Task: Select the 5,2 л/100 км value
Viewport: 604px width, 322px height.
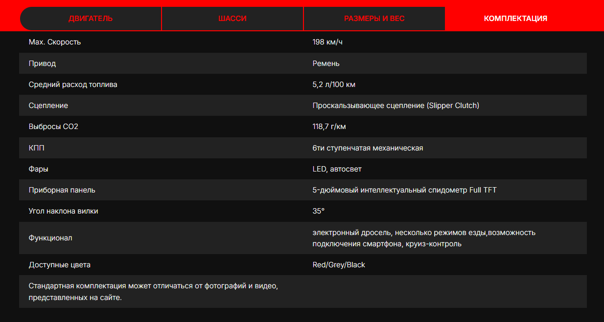Action: (334, 85)
